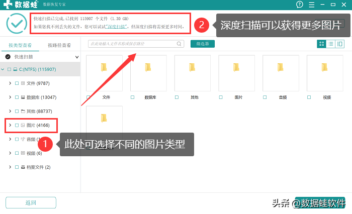Check the 图片 (4166) tree checkbox
Image resolution: width=352 pixels, height=214 pixels.
(17, 125)
